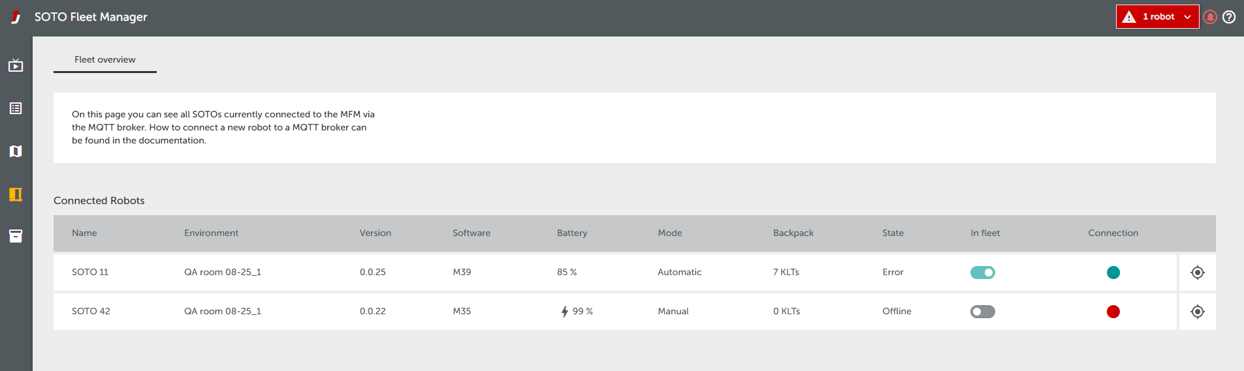
Task: Open the archive box sidebar icon
Action: coord(16,236)
